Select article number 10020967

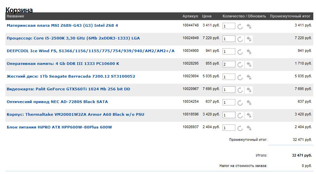pyautogui.click(x=191, y=89)
